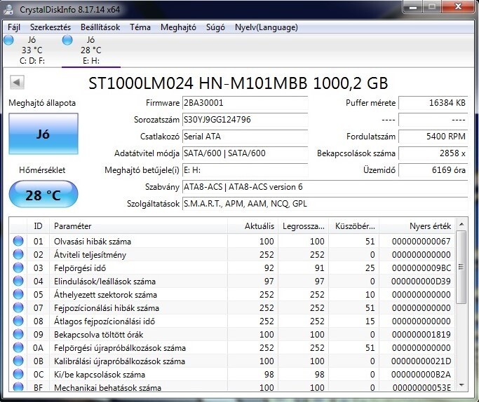The width and height of the screenshot is (479, 402).
Task: Click the 28 °C temperature button
Action: click(x=43, y=195)
